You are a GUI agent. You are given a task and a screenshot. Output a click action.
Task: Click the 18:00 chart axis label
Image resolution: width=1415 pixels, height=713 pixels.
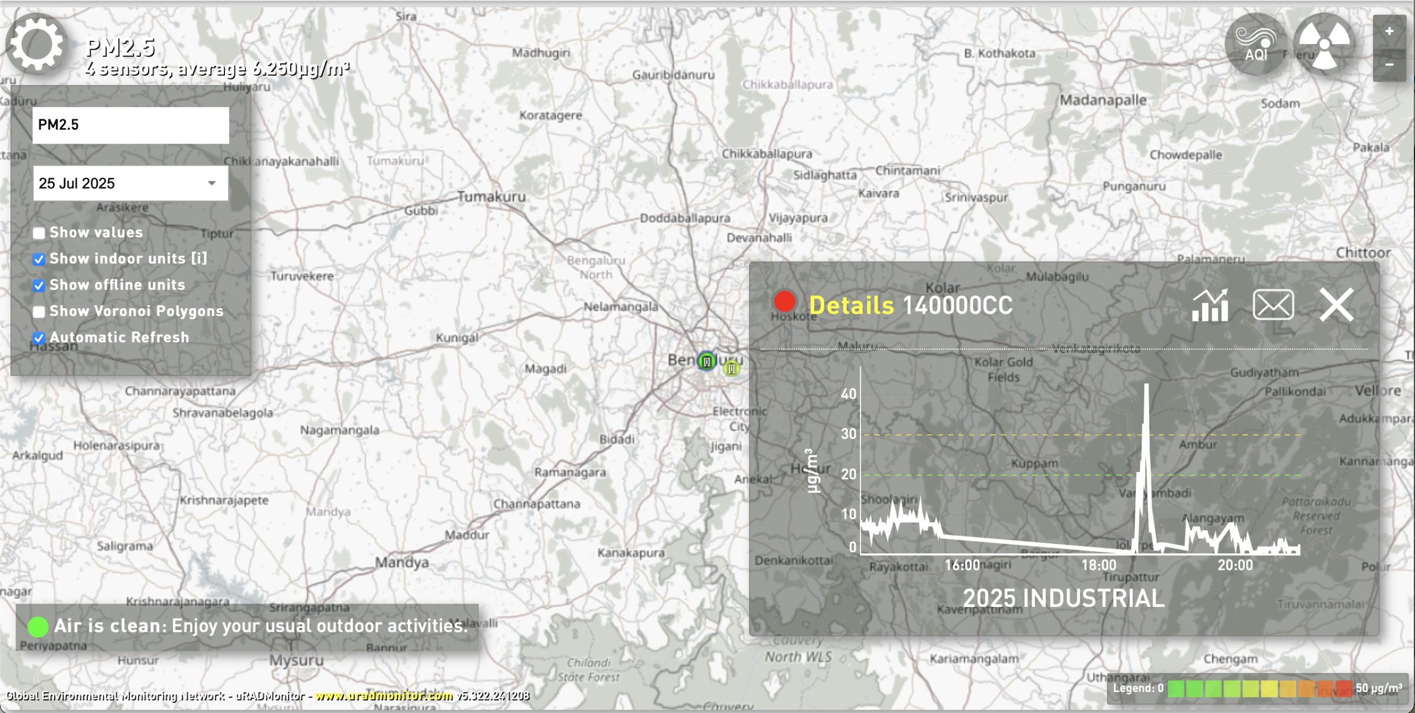point(1099,566)
